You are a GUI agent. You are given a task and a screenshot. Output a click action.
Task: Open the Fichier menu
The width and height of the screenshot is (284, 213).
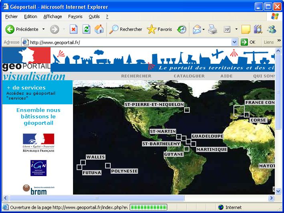[x=11, y=16]
